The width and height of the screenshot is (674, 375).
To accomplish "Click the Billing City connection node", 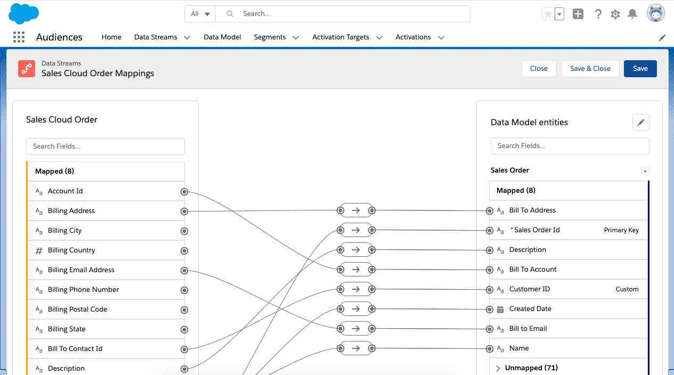I will [184, 231].
